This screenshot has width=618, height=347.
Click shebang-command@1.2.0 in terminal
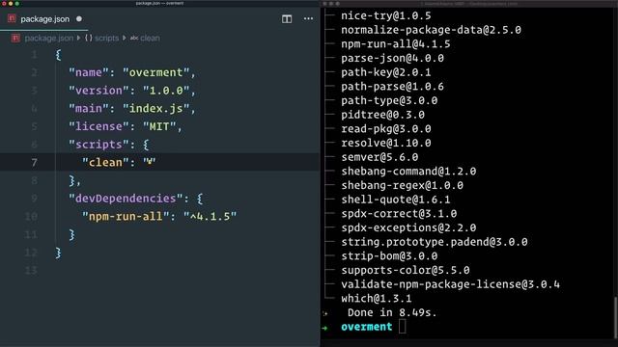[x=408, y=172]
